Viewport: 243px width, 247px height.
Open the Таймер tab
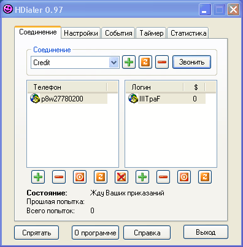coord(152,33)
